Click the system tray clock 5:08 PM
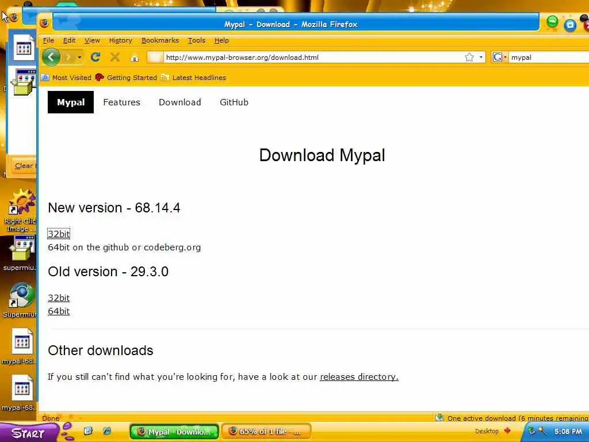The width and height of the screenshot is (589, 442). (568, 432)
